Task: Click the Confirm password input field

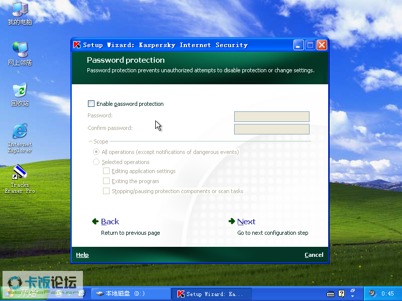Action: pos(272,129)
